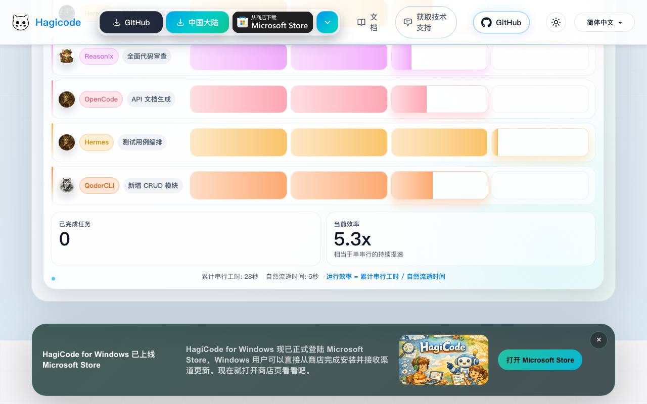647x404 pixels.
Task: Click the 已完成任务 counter card
Action: point(186,239)
